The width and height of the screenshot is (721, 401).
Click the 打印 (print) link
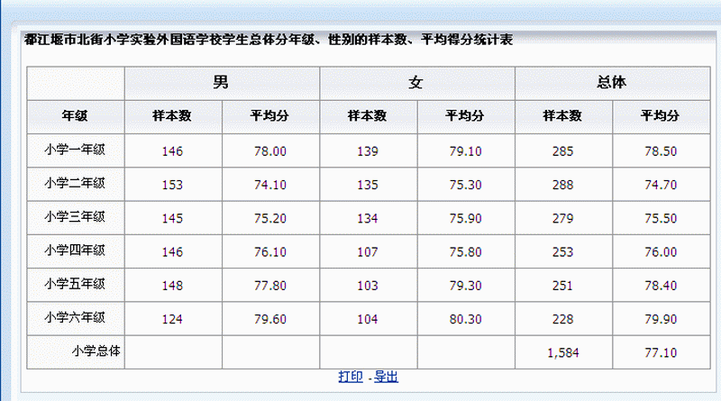point(351,377)
